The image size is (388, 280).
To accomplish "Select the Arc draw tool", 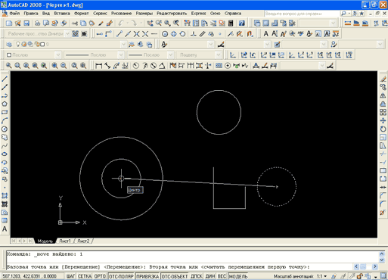I will [5, 120].
